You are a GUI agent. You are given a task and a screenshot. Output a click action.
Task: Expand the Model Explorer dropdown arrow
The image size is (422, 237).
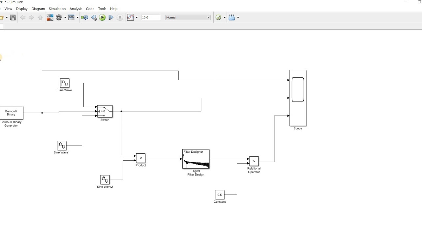point(77,17)
